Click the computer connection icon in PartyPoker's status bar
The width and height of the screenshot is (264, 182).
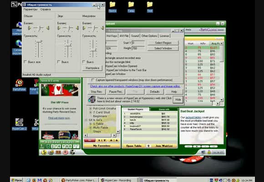[x=203, y=152]
